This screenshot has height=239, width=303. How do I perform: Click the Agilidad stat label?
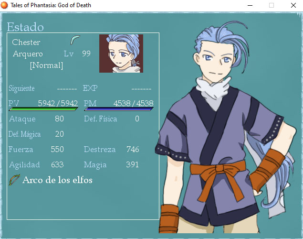click(x=24, y=165)
